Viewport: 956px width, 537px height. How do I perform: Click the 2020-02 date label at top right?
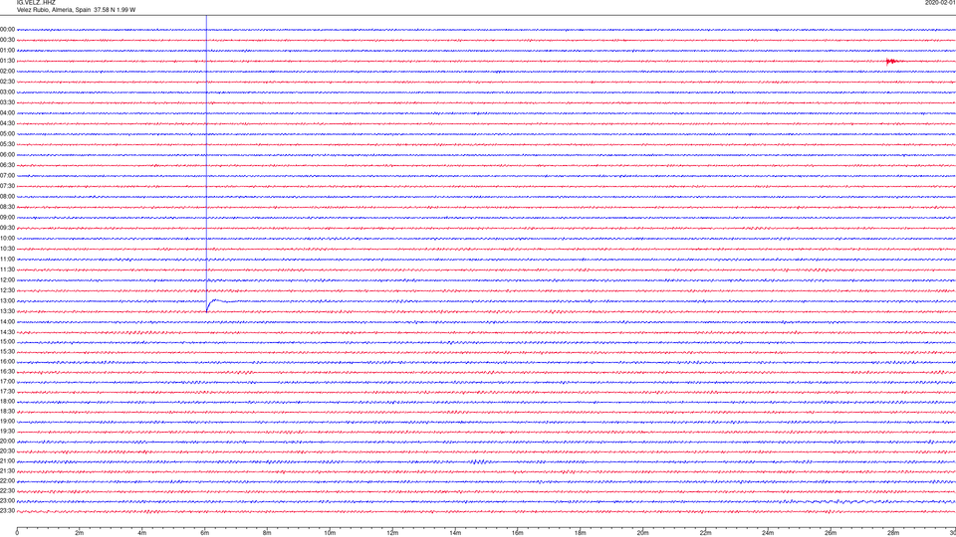[x=940, y=3]
